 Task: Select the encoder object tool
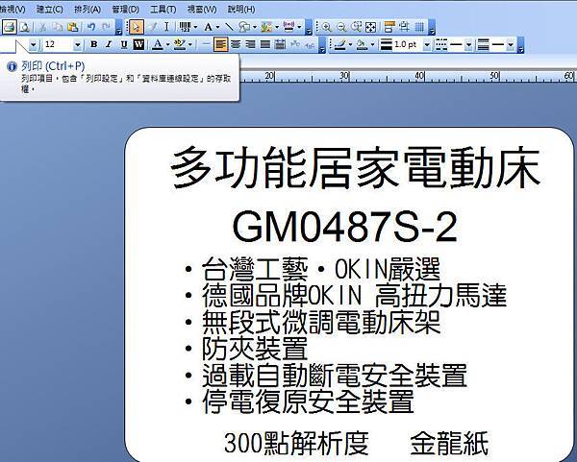[288, 27]
